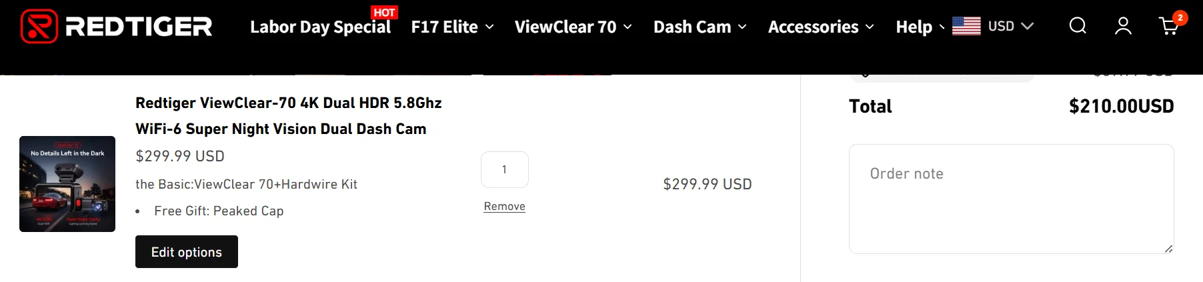Click the HOT badge on Labor Day Special

(384, 13)
